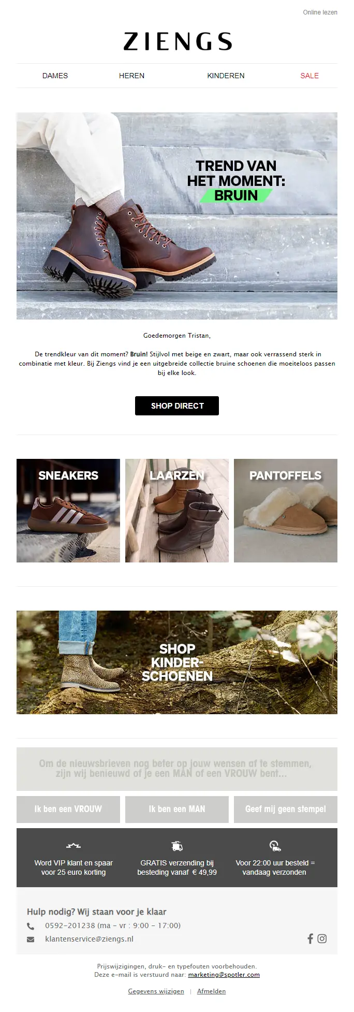Viewport: 354px width, 1012px height.
Task: Click the Afmelden unsubscribe link
Action: coord(211,991)
